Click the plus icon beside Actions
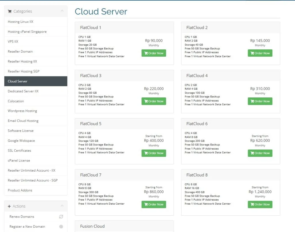Image resolution: width=295 pixels, height=232 pixels. tap(9, 206)
